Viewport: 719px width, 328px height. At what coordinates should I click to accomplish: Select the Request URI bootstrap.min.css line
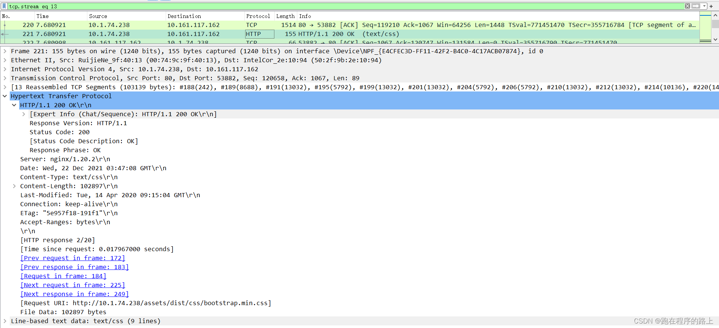(x=146, y=303)
